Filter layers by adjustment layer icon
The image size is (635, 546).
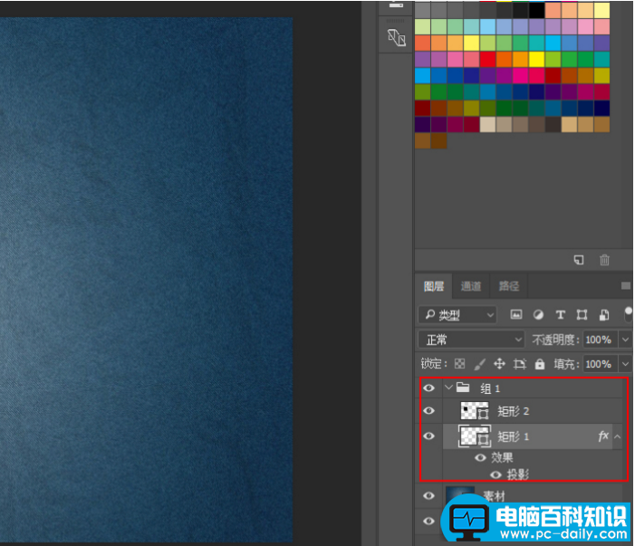[x=538, y=314]
